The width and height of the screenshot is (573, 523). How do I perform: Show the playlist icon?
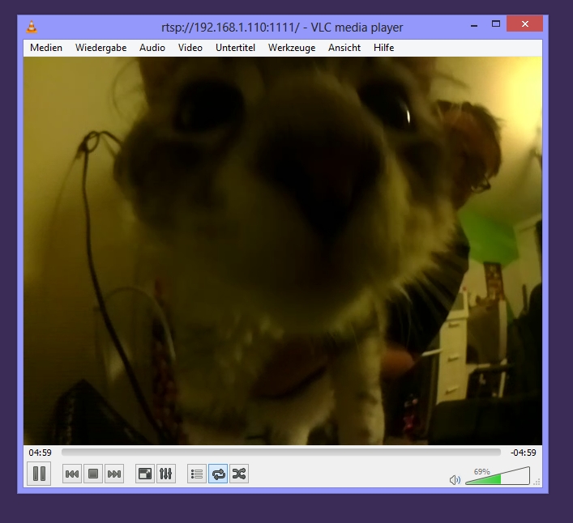[x=197, y=474]
